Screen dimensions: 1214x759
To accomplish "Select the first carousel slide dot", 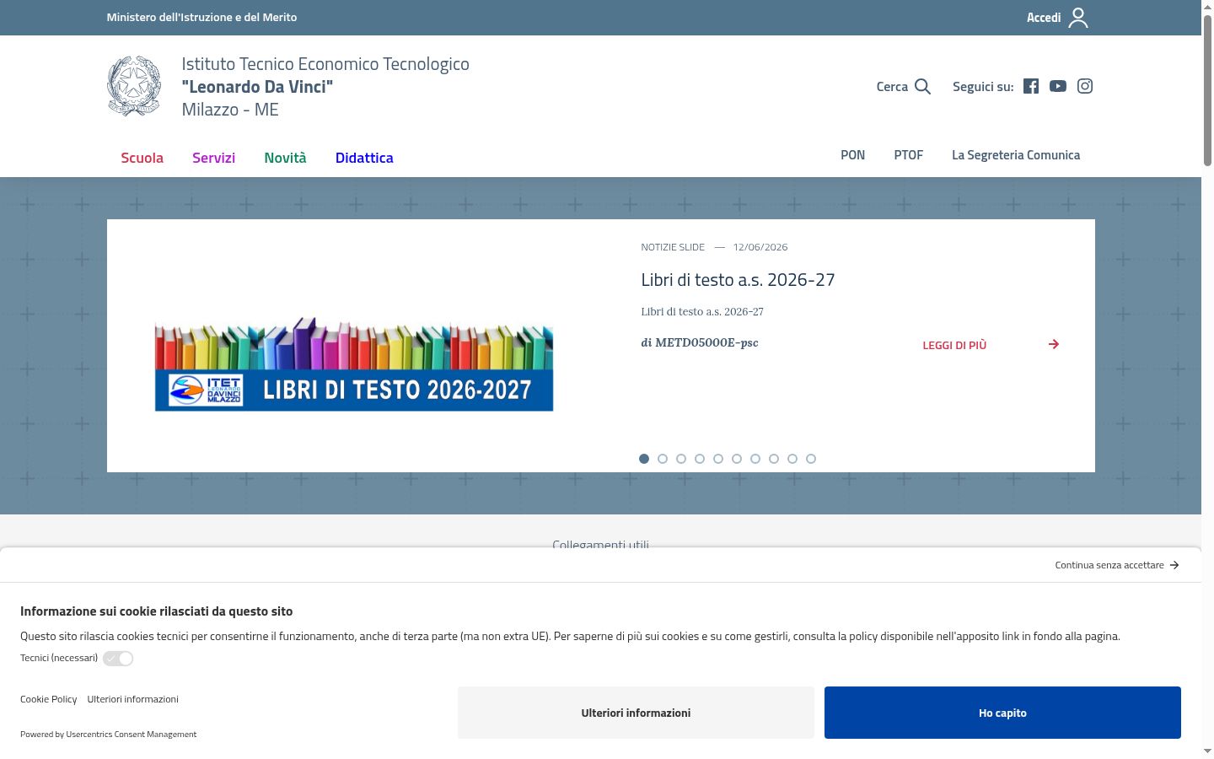I will 644,459.
